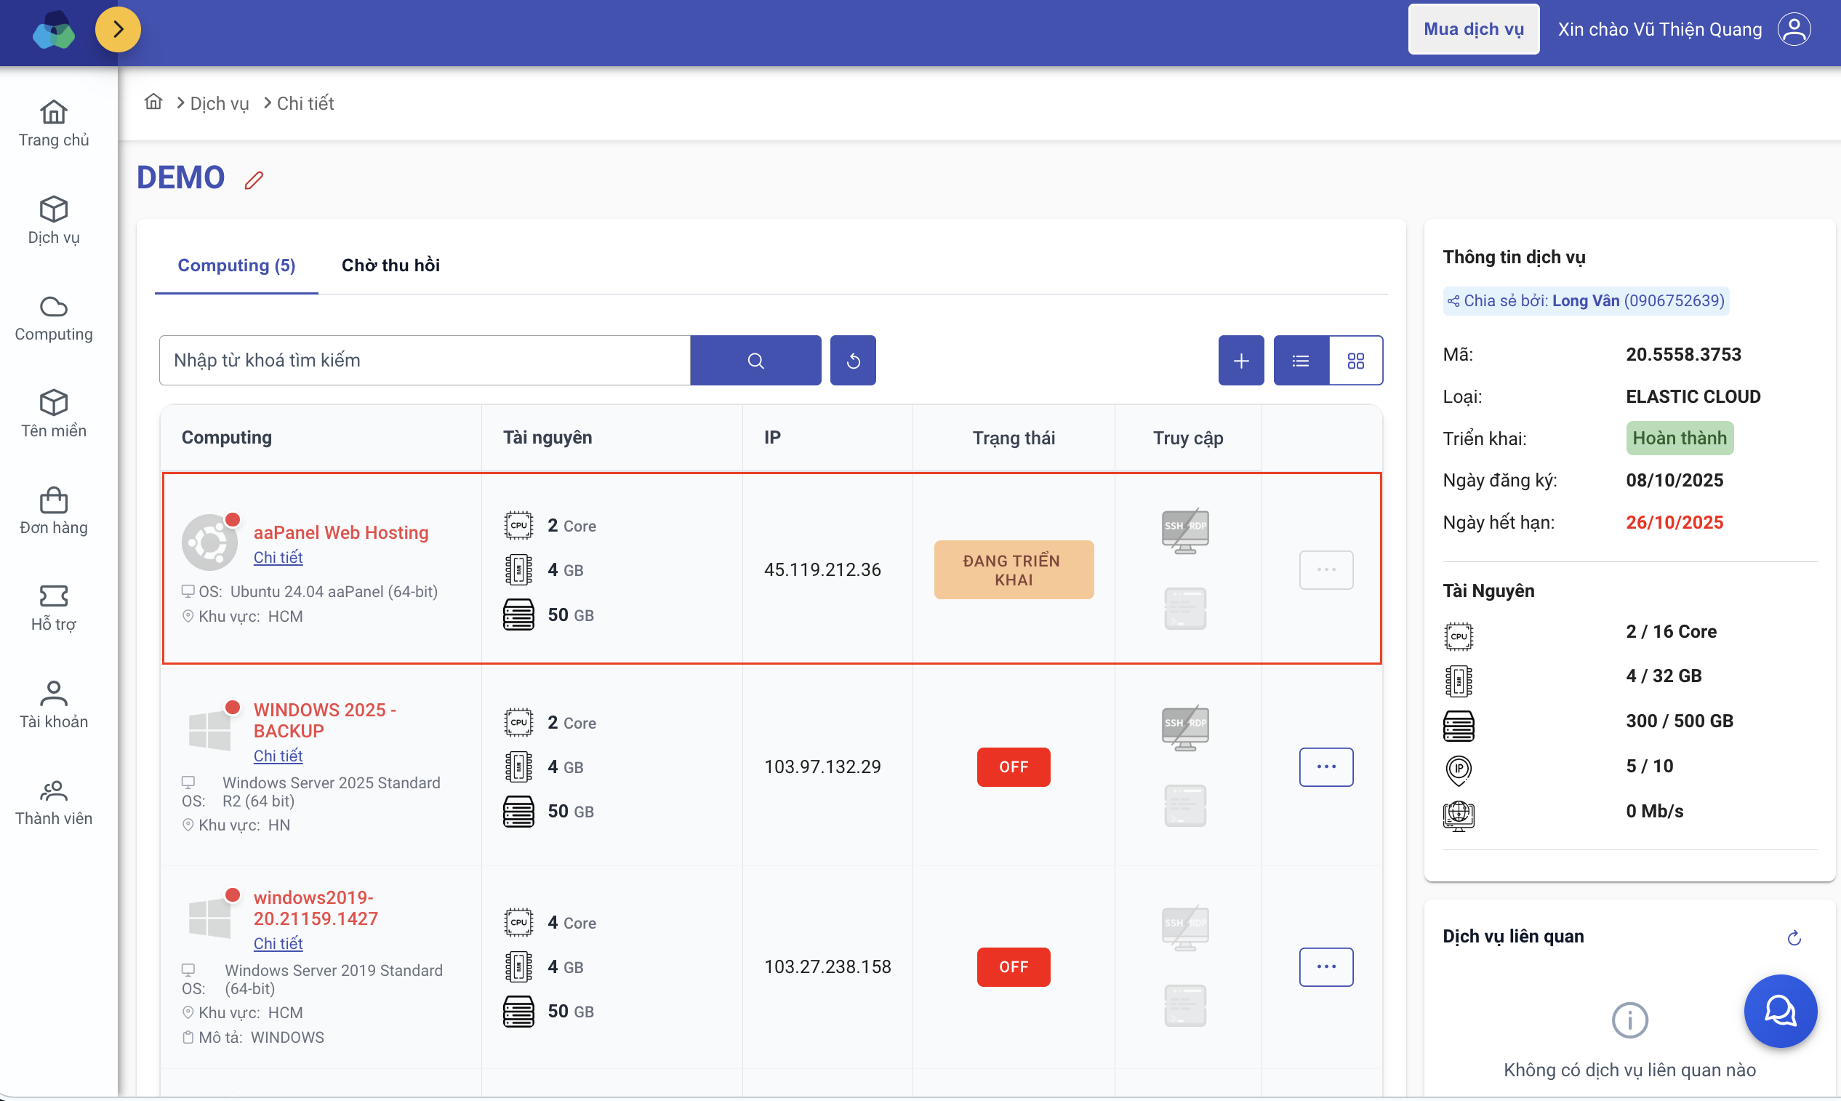
Task: Switch to grid view layout
Action: click(1355, 361)
